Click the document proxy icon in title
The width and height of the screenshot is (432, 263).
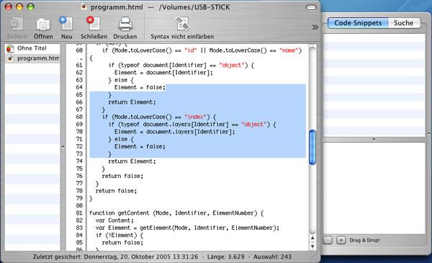(x=84, y=7)
